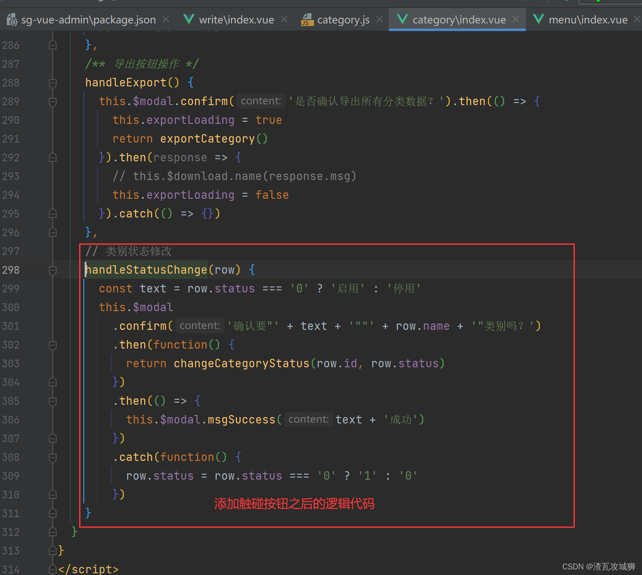Click the Vue icon on menu\index.vue tab
Viewport: 642px width, 575px height.
click(538, 19)
